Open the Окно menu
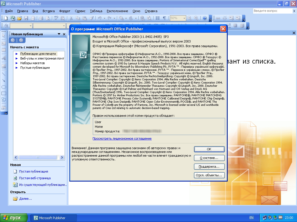 (136, 11)
